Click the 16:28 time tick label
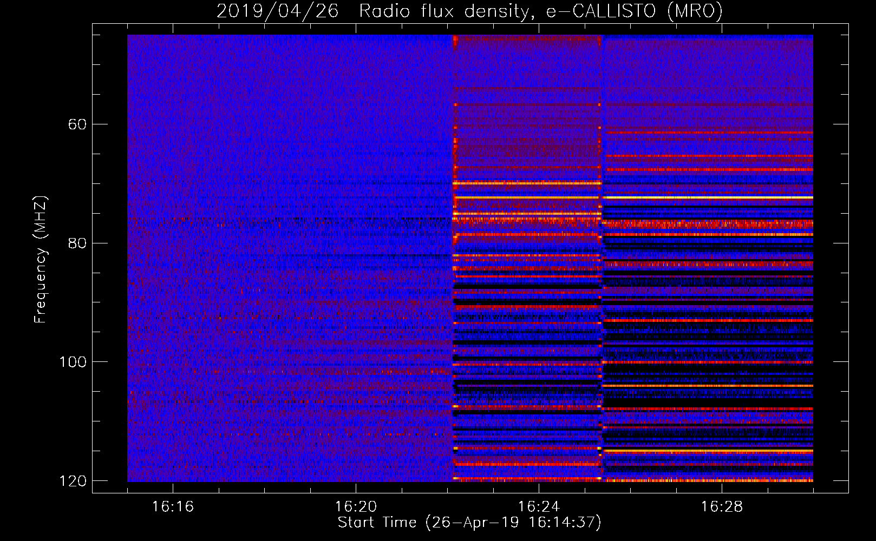Screen dimensions: 876x541 [722, 507]
